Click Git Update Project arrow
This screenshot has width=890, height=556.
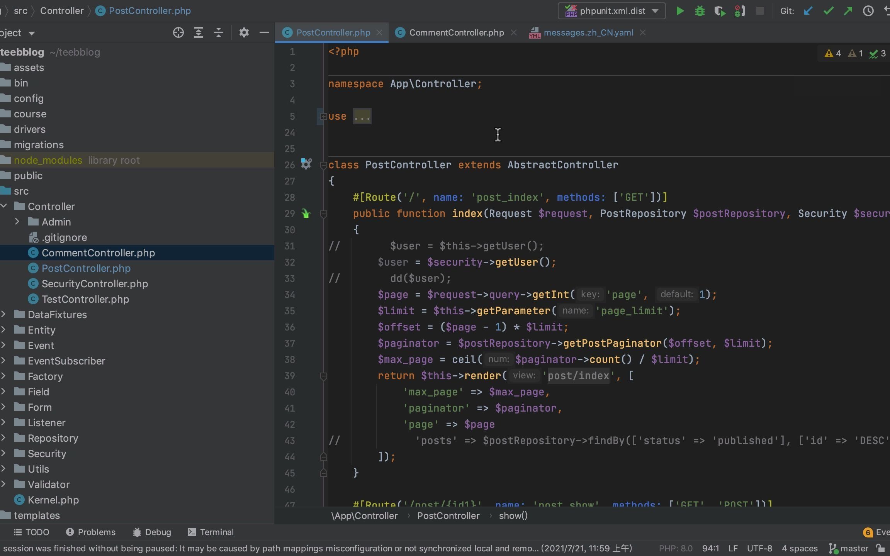pos(808,11)
